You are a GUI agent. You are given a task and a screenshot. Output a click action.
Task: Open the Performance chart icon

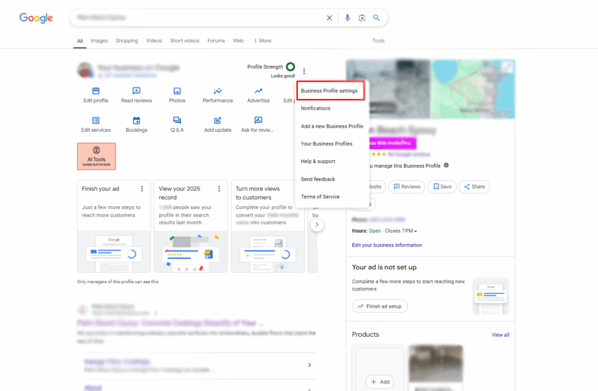pos(218,91)
